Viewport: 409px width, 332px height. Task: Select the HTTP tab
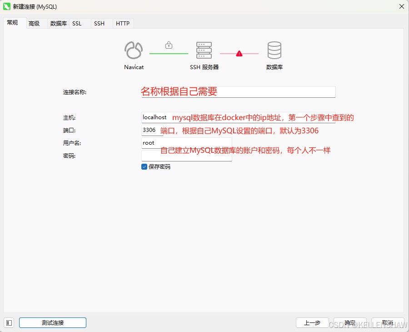click(x=123, y=23)
